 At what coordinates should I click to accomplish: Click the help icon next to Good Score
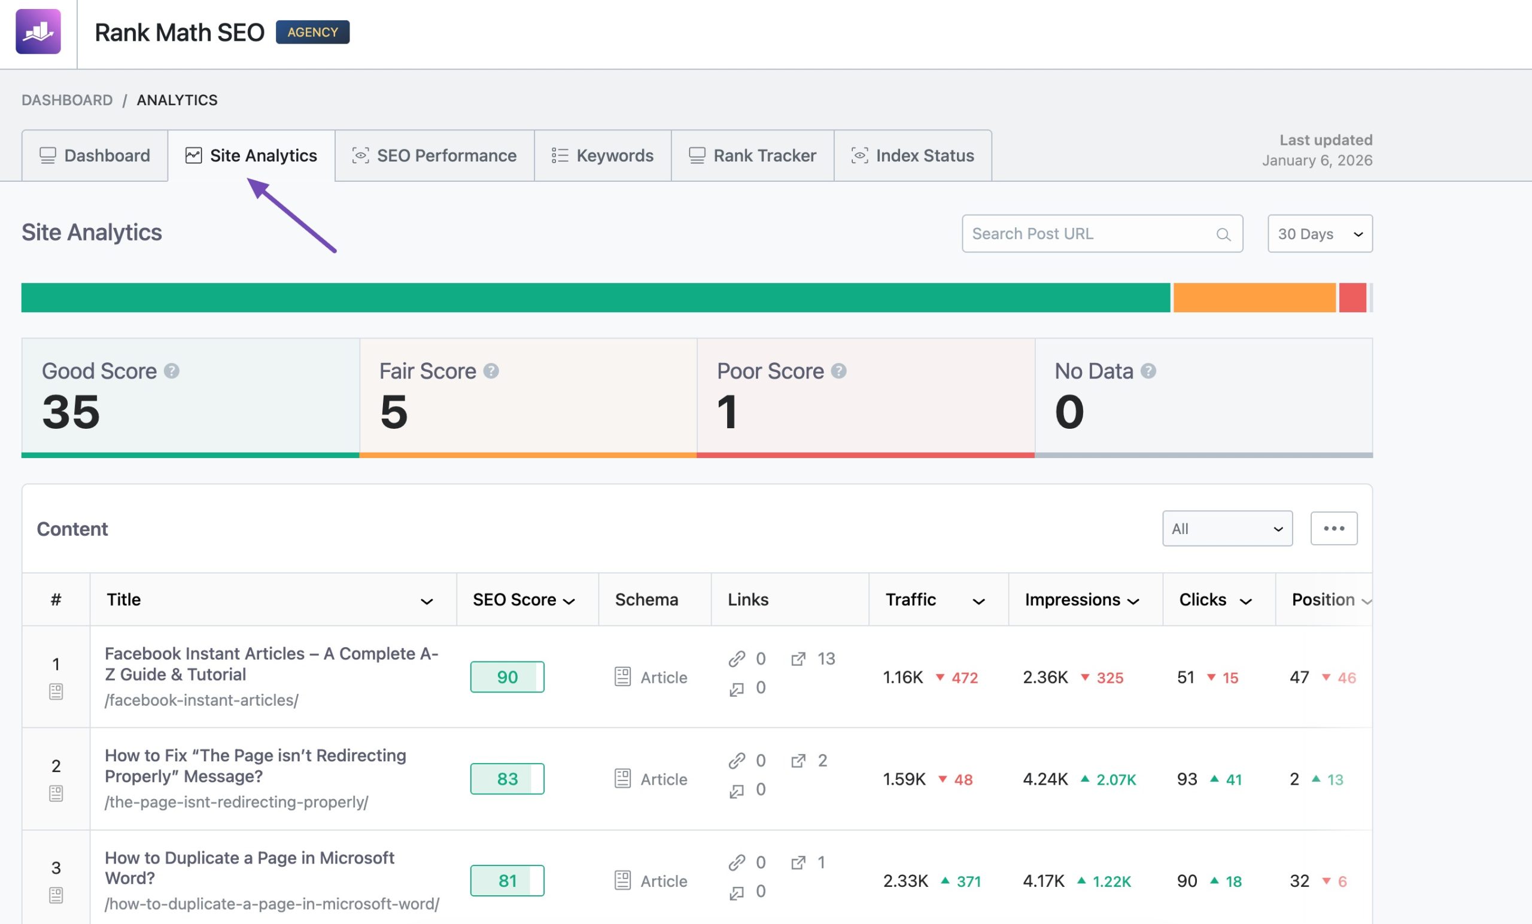172,370
